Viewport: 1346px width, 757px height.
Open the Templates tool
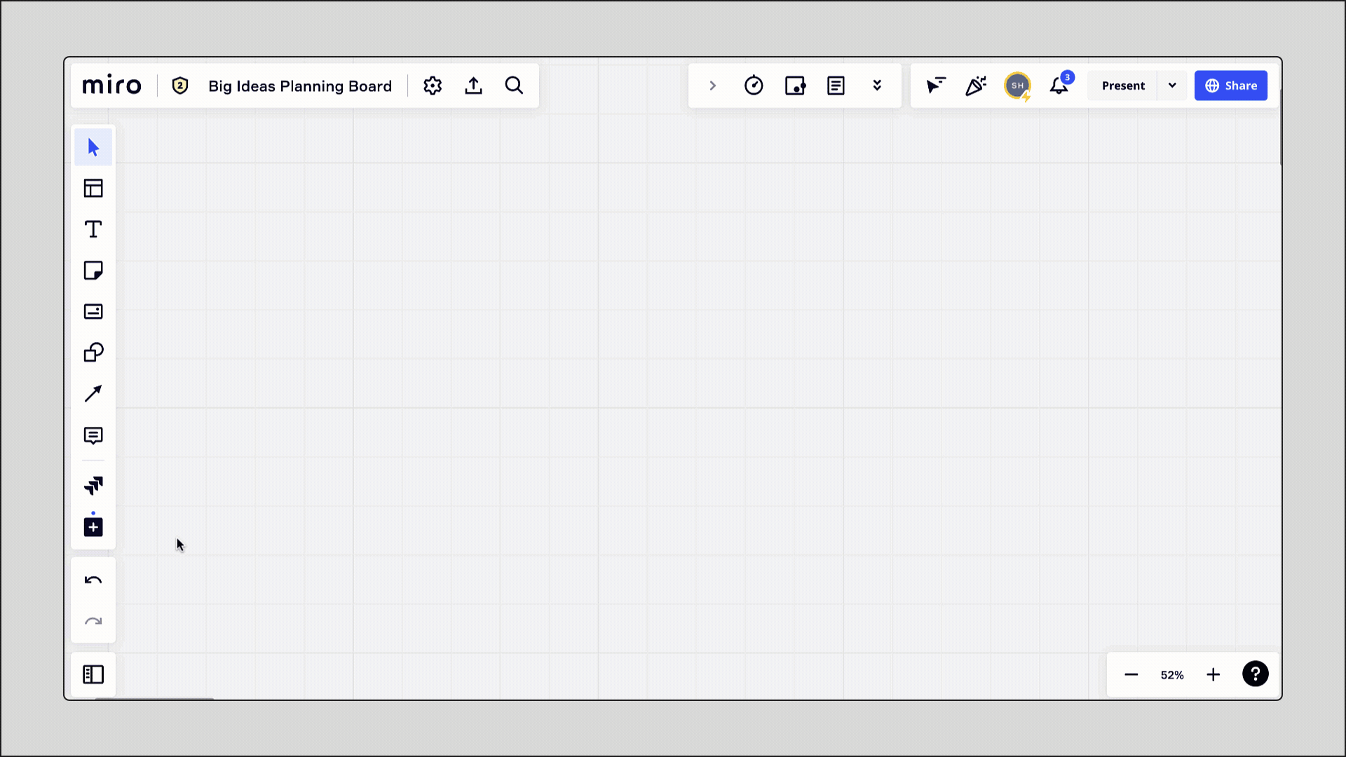pos(93,189)
